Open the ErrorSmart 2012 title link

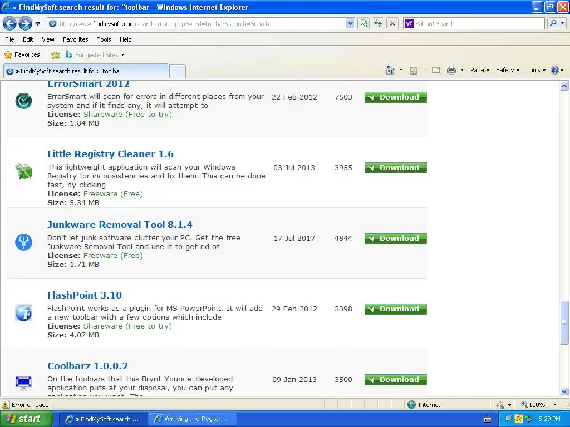(x=89, y=84)
